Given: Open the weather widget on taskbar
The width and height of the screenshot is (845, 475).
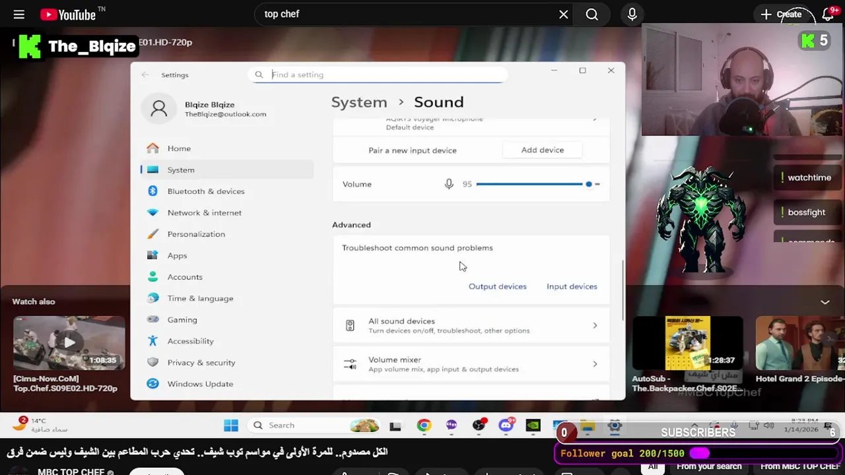Looking at the screenshot, I should pos(40,425).
